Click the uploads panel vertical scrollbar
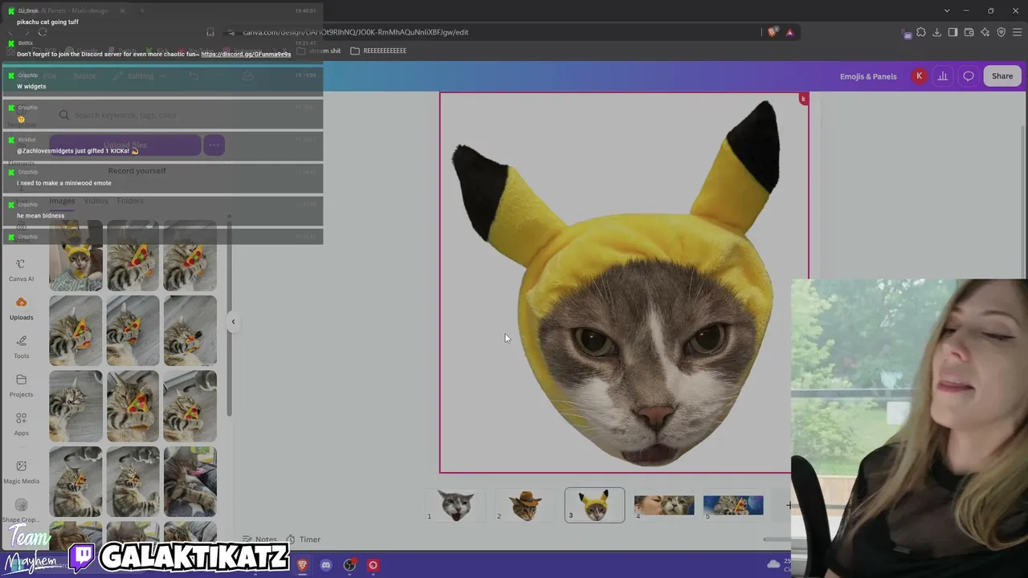1028x578 pixels. [229, 317]
